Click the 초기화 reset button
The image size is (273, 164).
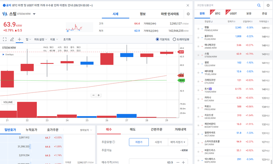tap(67, 39)
